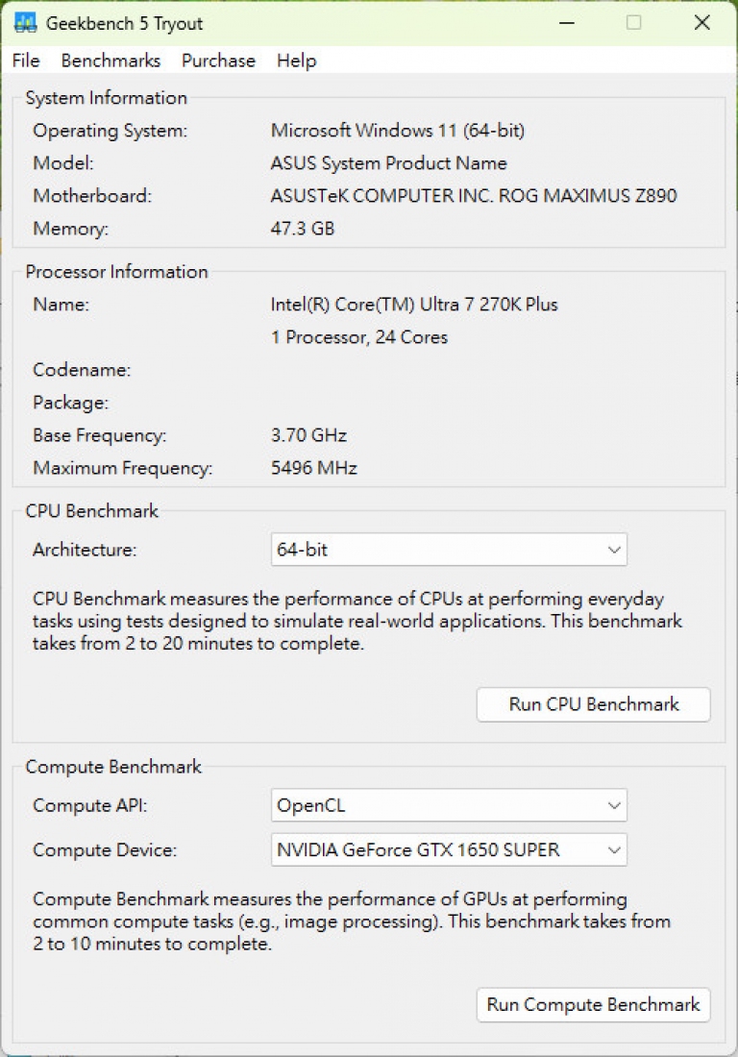Click the disabled maximize window icon

coord(633,23)
